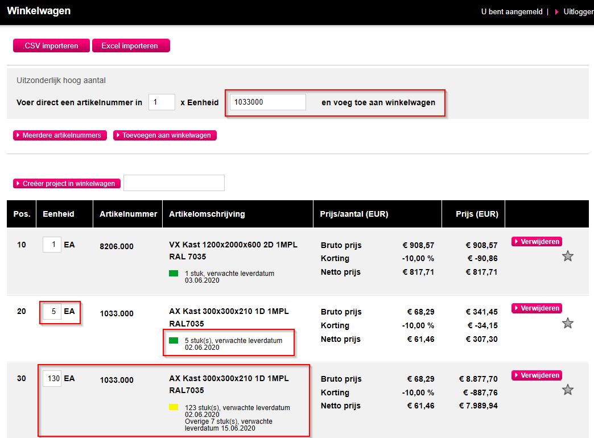
Task: Click discount amount € -90,86
Action: click(x=482, y=258)
